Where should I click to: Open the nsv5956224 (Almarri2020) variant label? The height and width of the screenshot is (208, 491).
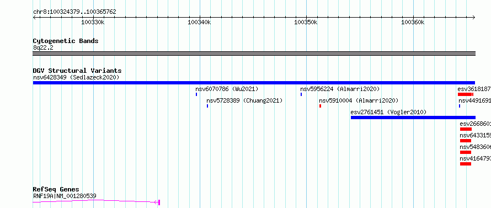(340, 89)
